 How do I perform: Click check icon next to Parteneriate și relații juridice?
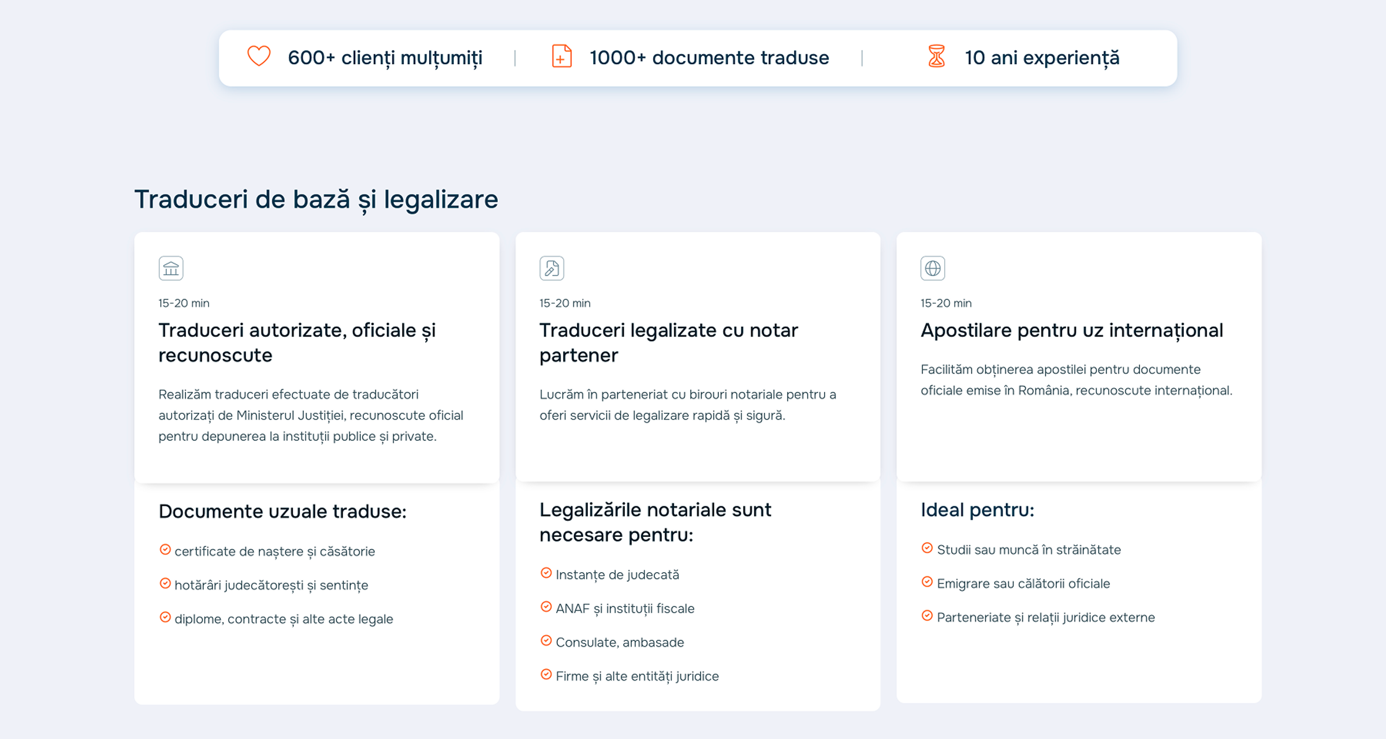click(x=927, y=615)
